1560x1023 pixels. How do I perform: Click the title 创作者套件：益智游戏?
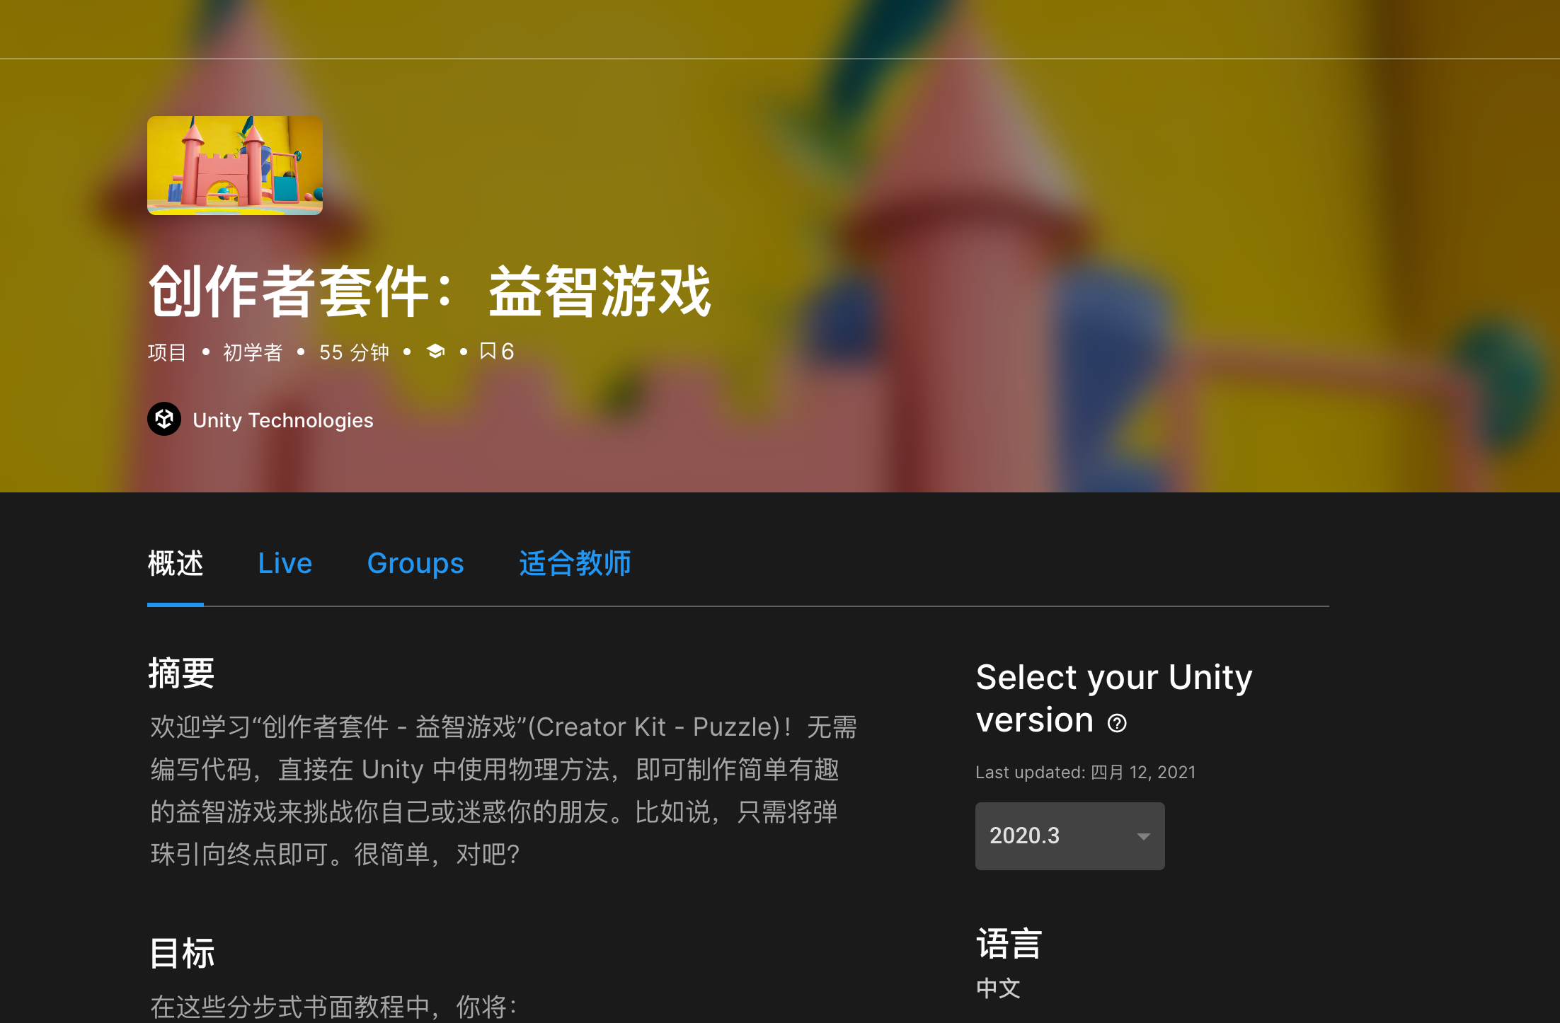tap(430, 291)
